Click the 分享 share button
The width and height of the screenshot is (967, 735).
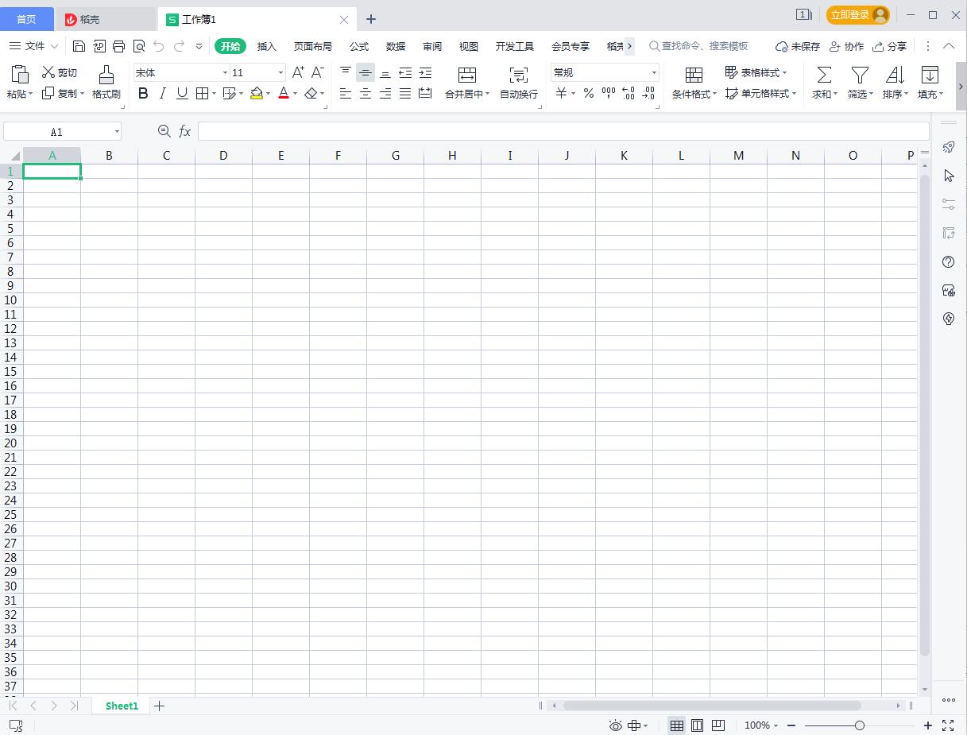890,46
